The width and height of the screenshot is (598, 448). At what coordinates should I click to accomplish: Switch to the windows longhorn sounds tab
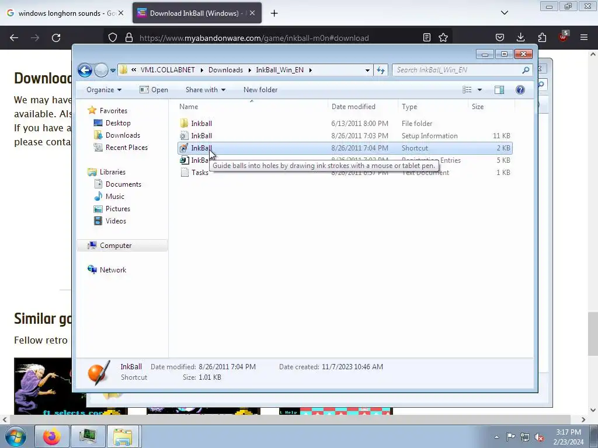[65, 13]
